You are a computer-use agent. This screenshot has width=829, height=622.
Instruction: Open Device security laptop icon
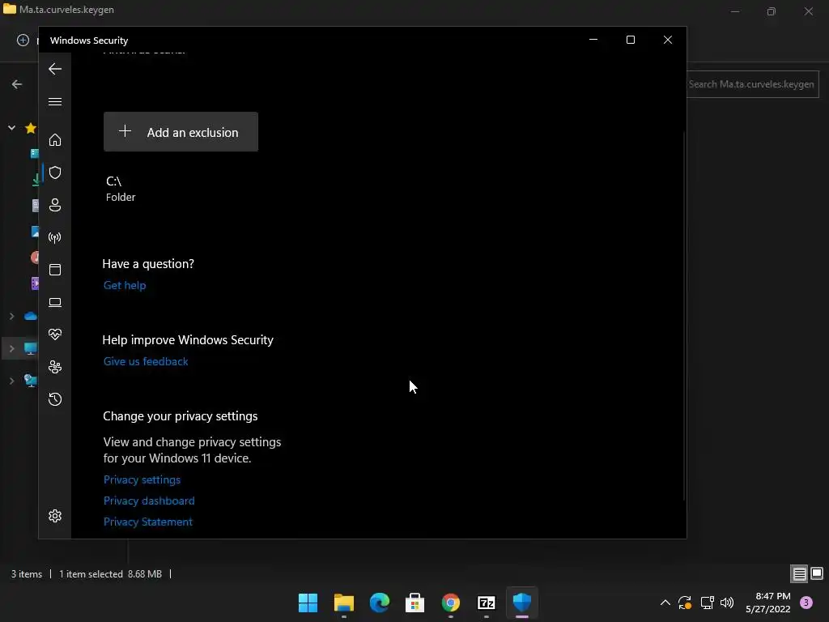55,302
